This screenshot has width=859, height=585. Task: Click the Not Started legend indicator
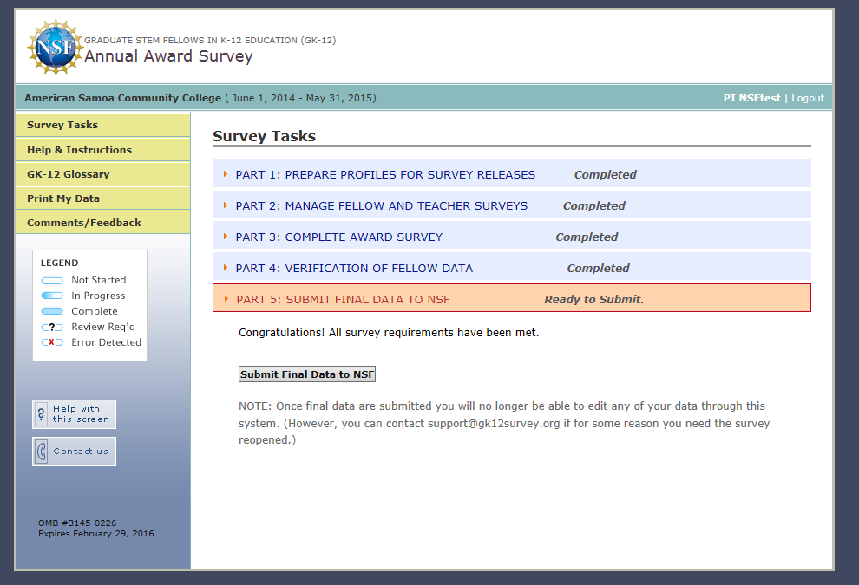point(52,280)
